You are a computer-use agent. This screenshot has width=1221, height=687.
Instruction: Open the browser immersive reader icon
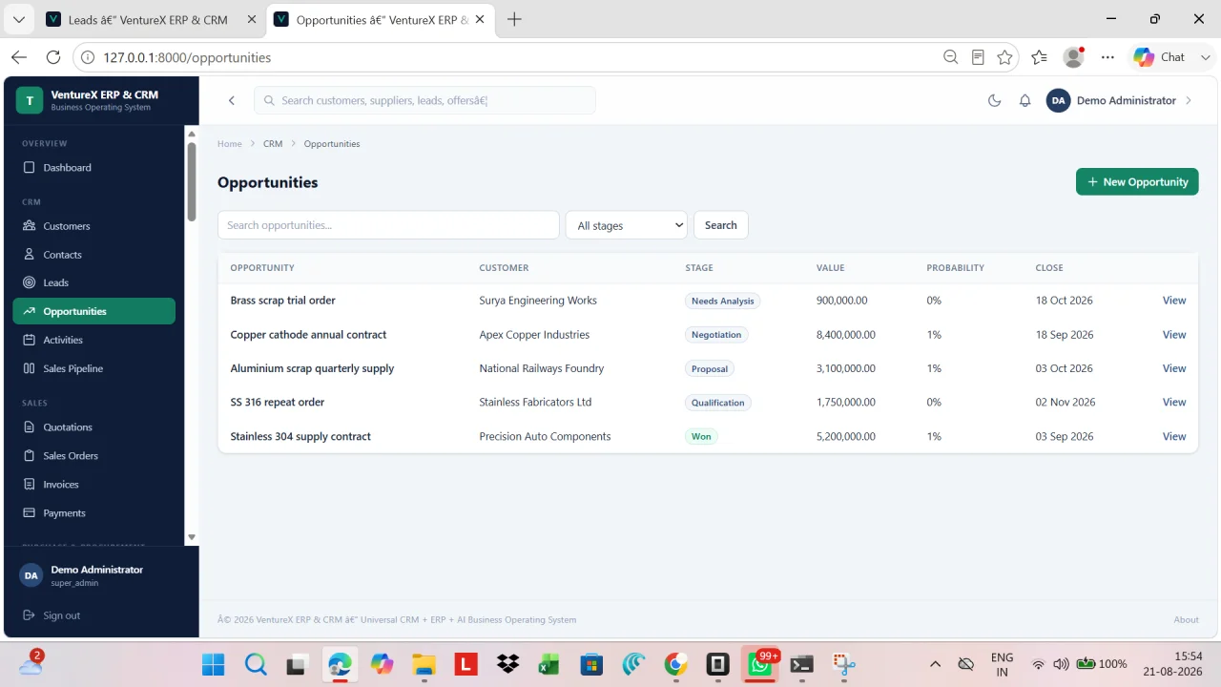coord(978,57)
